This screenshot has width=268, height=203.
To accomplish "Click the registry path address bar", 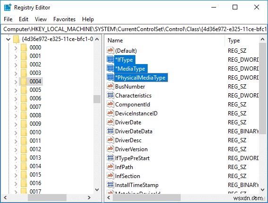I will pos(134,29).
